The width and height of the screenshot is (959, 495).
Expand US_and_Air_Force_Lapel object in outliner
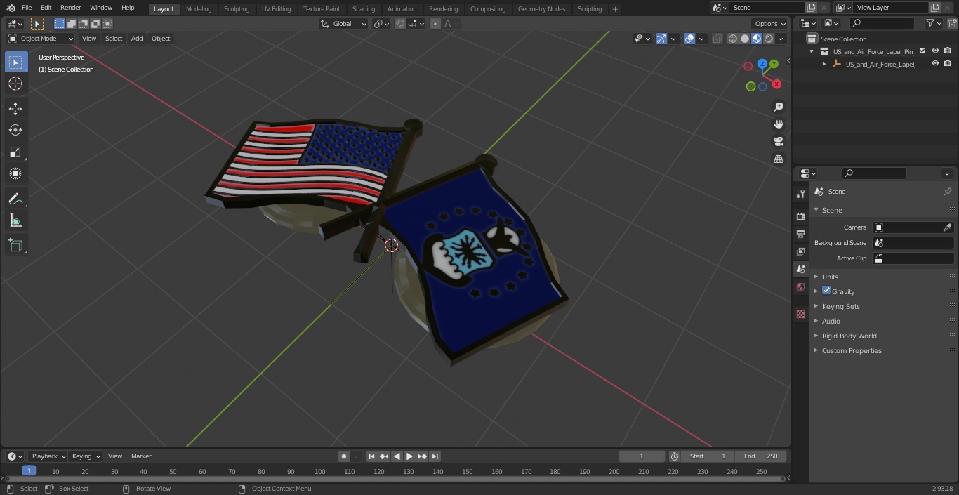[824, 64]
